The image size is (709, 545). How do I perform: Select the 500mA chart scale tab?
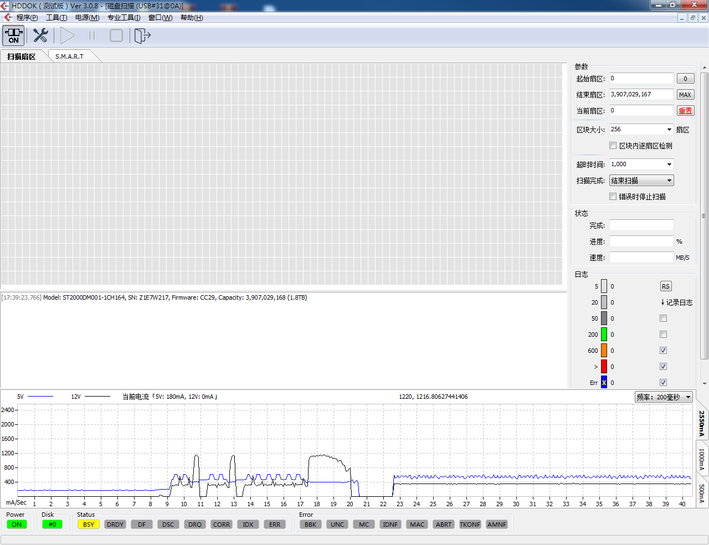(x=702, y=493)
